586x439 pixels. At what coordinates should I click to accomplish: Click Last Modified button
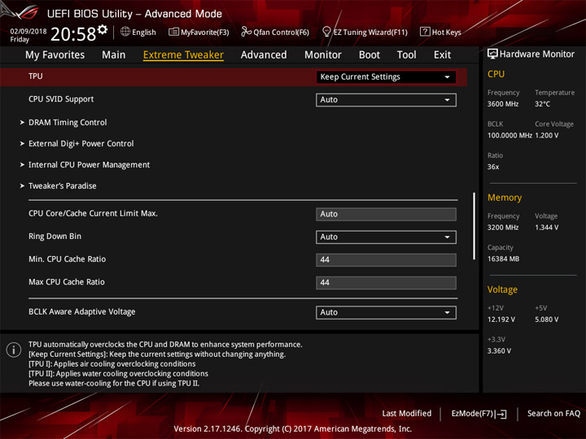[407, 414]
